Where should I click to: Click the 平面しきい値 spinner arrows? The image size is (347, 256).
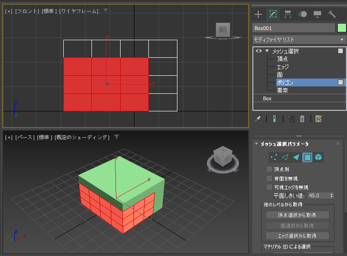(331, 195)
